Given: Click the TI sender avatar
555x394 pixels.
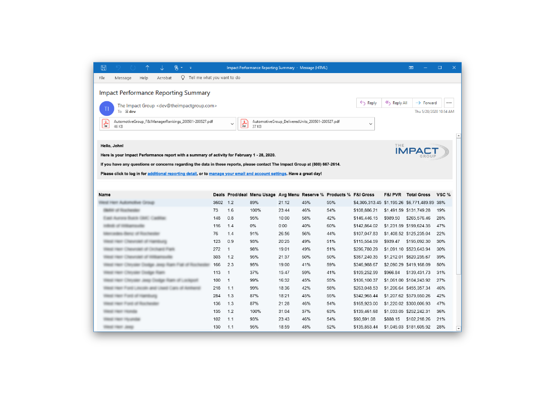Looking at the screenshot, I should (x=106, y=108).
